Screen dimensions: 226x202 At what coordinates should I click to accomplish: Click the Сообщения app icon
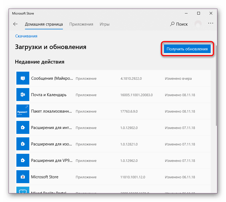click(x=23, y=78)
